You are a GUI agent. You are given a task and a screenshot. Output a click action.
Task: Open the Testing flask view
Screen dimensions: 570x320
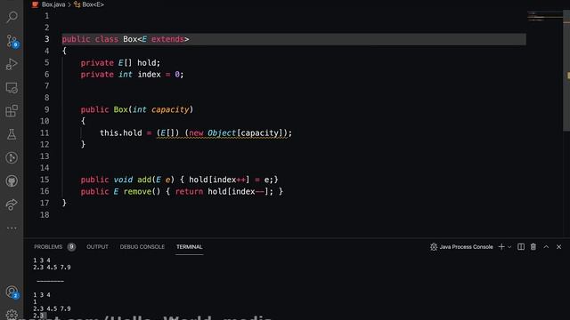coord(12,134)
